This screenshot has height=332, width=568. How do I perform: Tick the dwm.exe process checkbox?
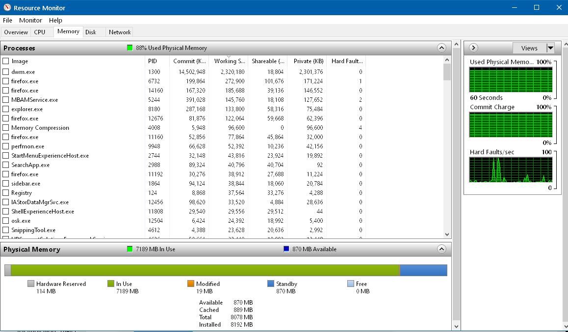tap(6, 71)
